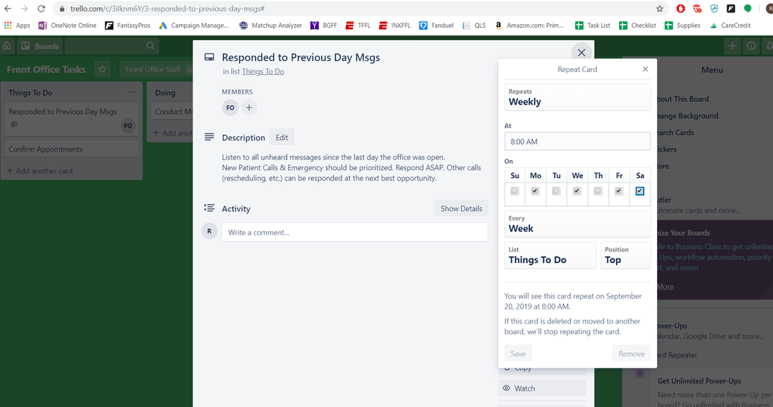Click the black F extension icon
Viewport: 773px width, 407px height.
pyautogui.click(x=730, y=9)
